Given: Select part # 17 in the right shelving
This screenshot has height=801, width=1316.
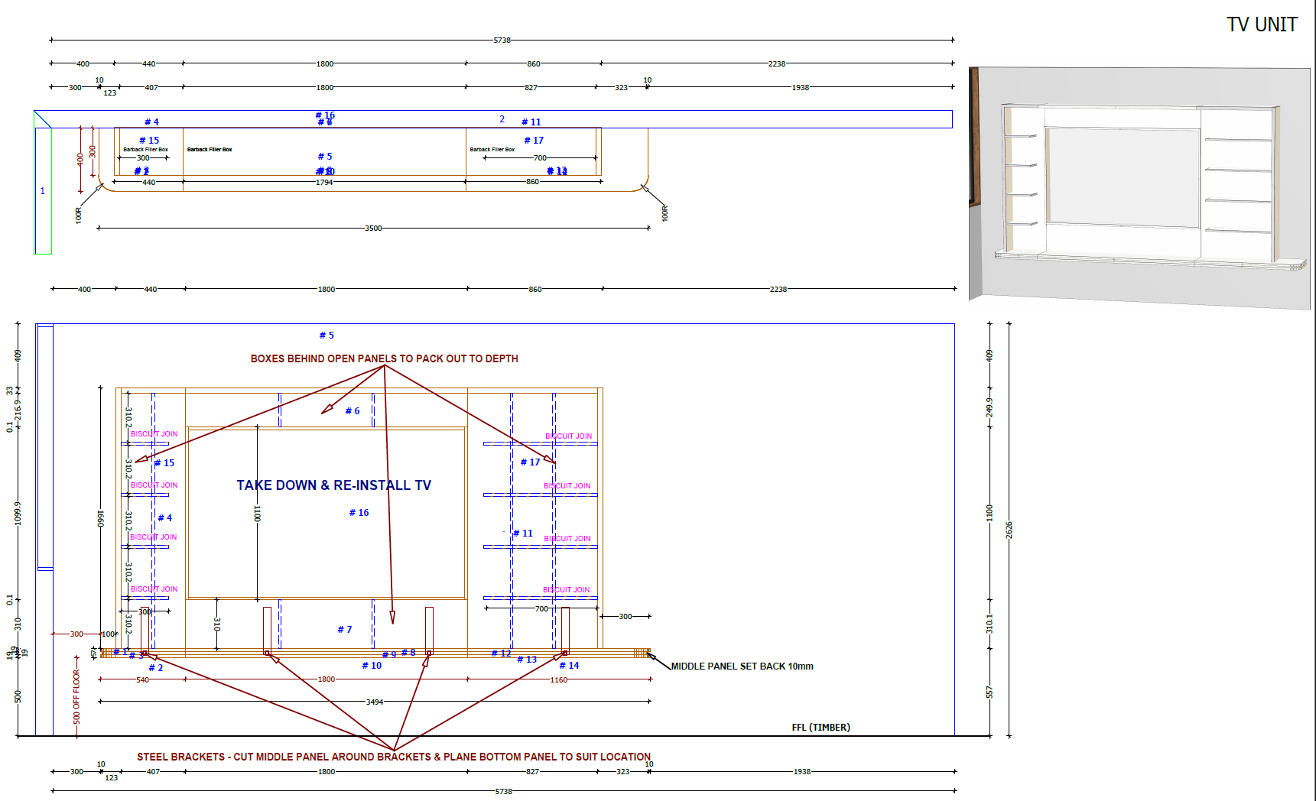Looking at the screenshot, I should tap(531, 462).
